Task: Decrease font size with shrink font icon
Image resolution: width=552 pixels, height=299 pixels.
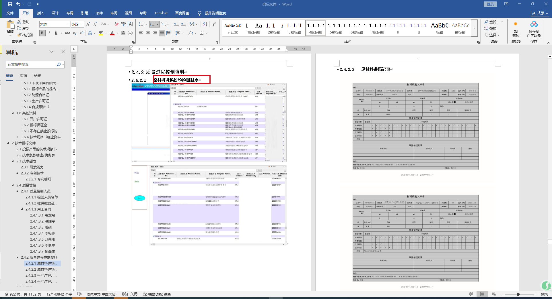Action: pos(95,24)
